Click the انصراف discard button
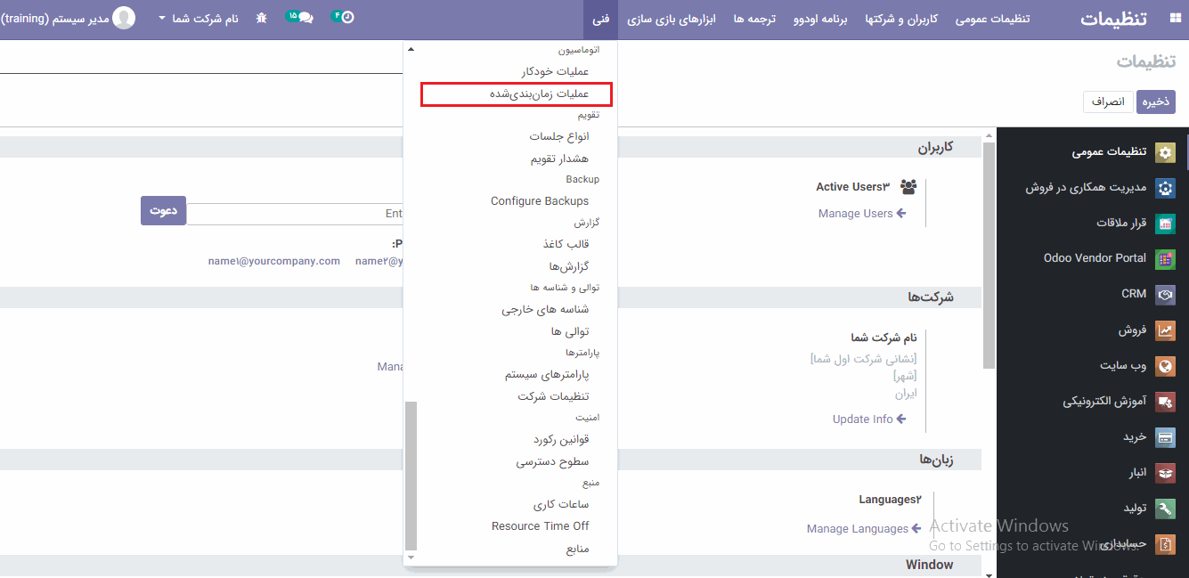 pyautogui.click(x=1108, y=102)
